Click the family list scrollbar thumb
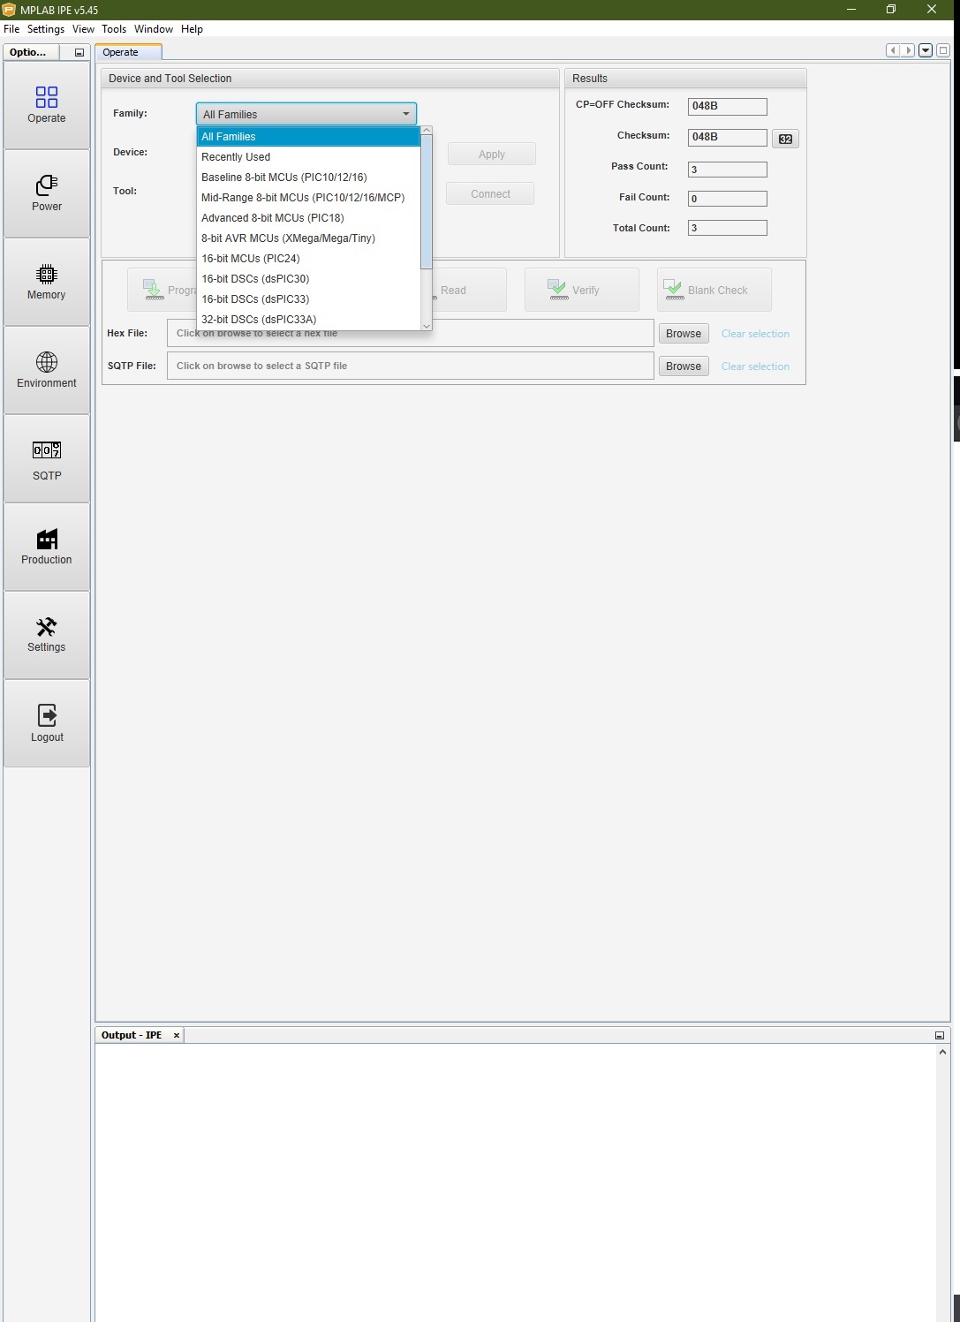 click(427, 201)
